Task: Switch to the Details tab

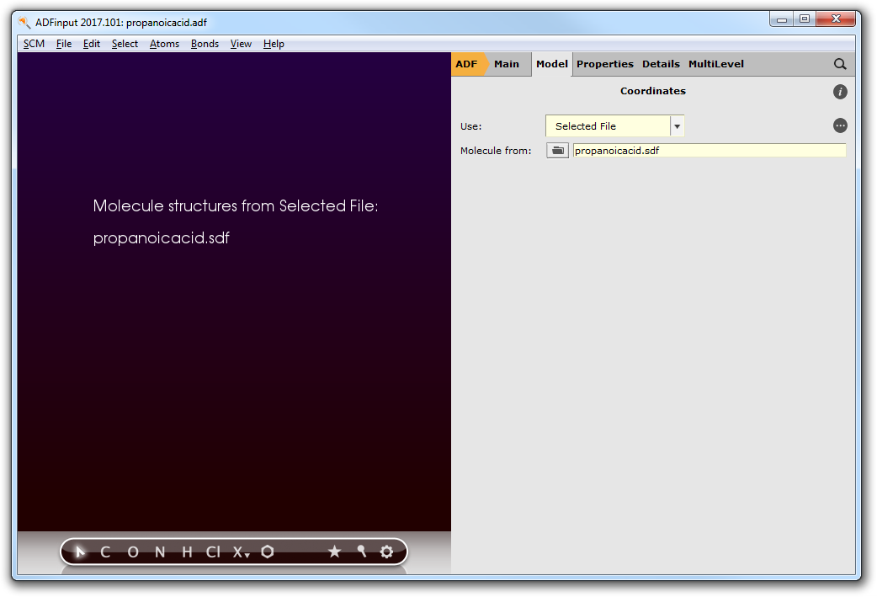Action: [x=661, y=64]
